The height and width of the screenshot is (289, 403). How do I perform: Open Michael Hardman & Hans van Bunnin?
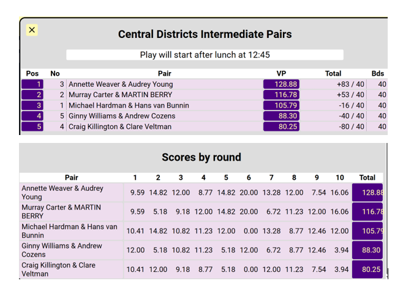point(129,105)
